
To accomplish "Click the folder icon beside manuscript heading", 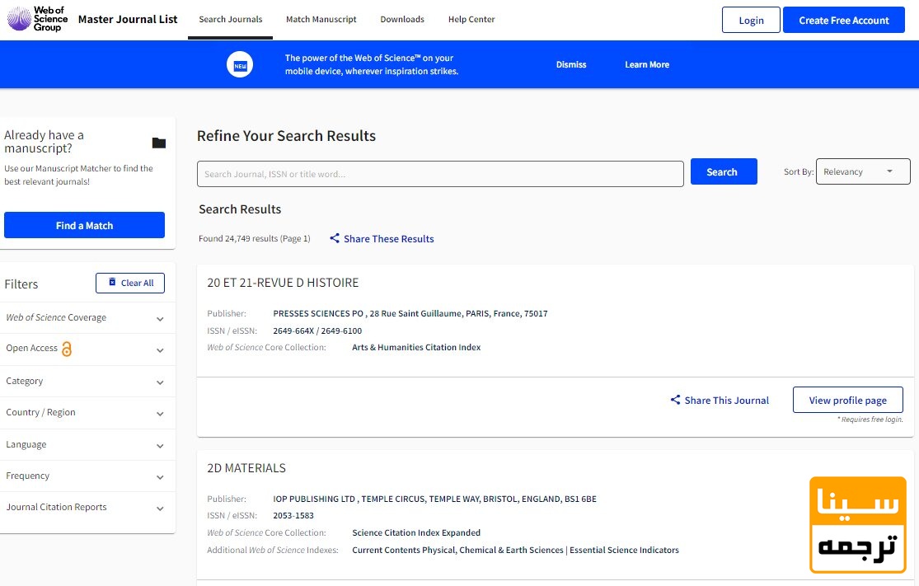I will (x=159, y=143).
